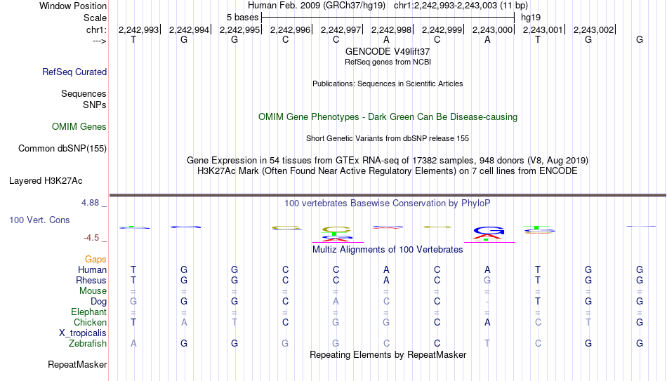This screenshot has height=381, width=667.
Task: Click the H3K27Ac Mark ENCODE title
Action: coord(388,171)
